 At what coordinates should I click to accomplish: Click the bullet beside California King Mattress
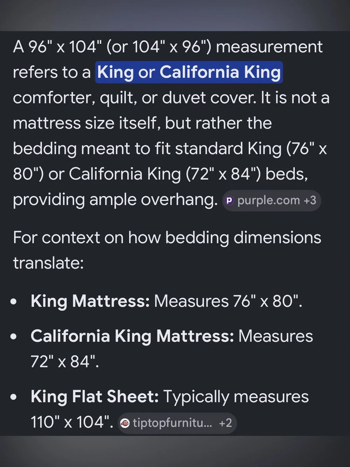pos(14,337)
